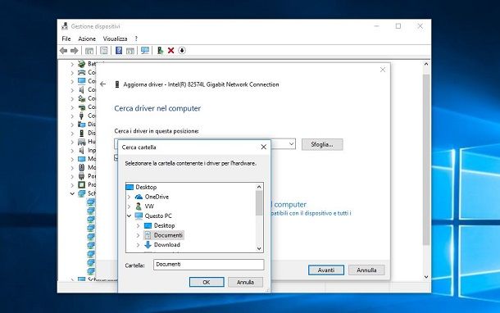This screenshot has height=313, width=500.
Task: Open the Visualizza menu
Action: 115,39
